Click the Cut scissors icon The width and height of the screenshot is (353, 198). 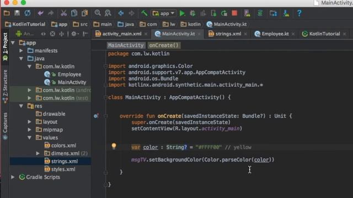point(64,13)
